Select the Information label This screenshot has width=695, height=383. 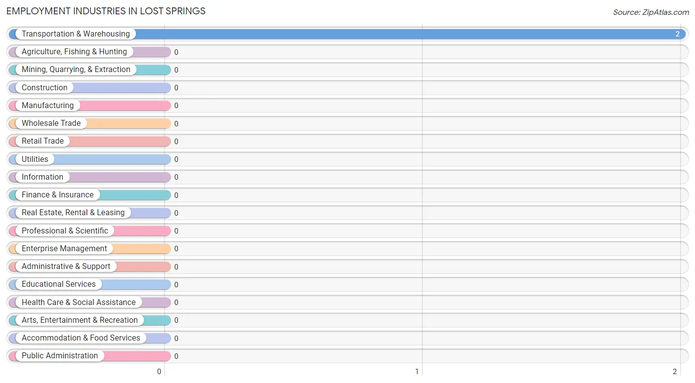[43, 177]
